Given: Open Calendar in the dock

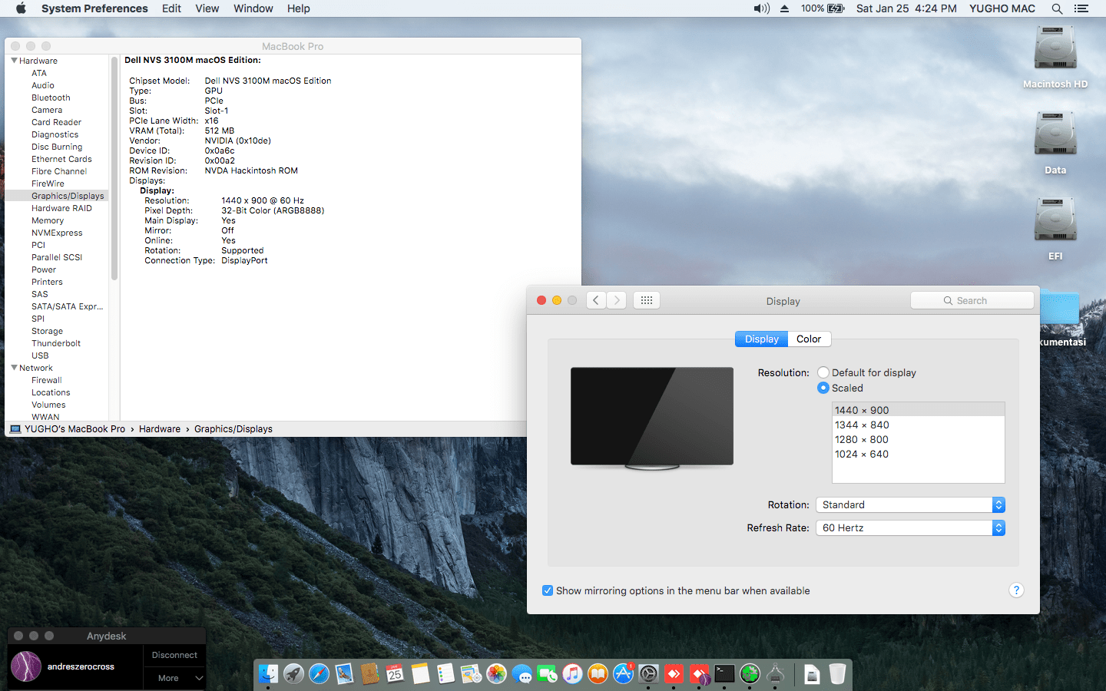Looking at the screenshot, I should pos(395,674).
